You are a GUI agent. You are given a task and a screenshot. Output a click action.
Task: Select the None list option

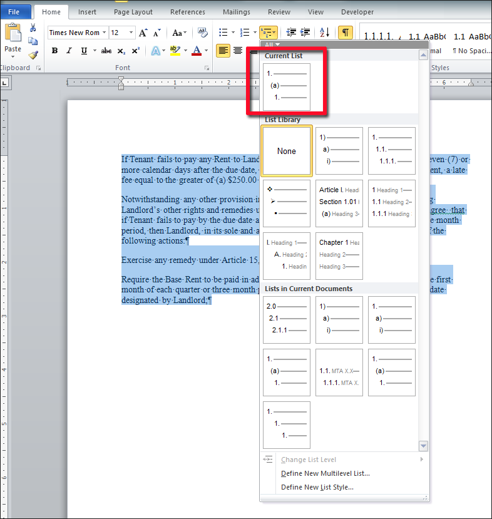click(287, 151)
